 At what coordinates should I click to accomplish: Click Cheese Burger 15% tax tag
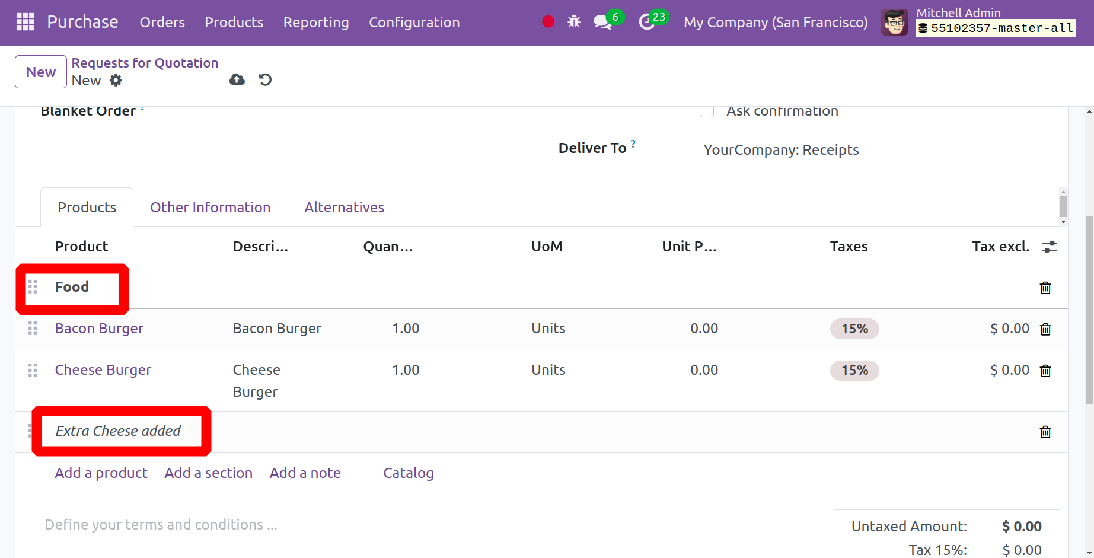(854, 371)
